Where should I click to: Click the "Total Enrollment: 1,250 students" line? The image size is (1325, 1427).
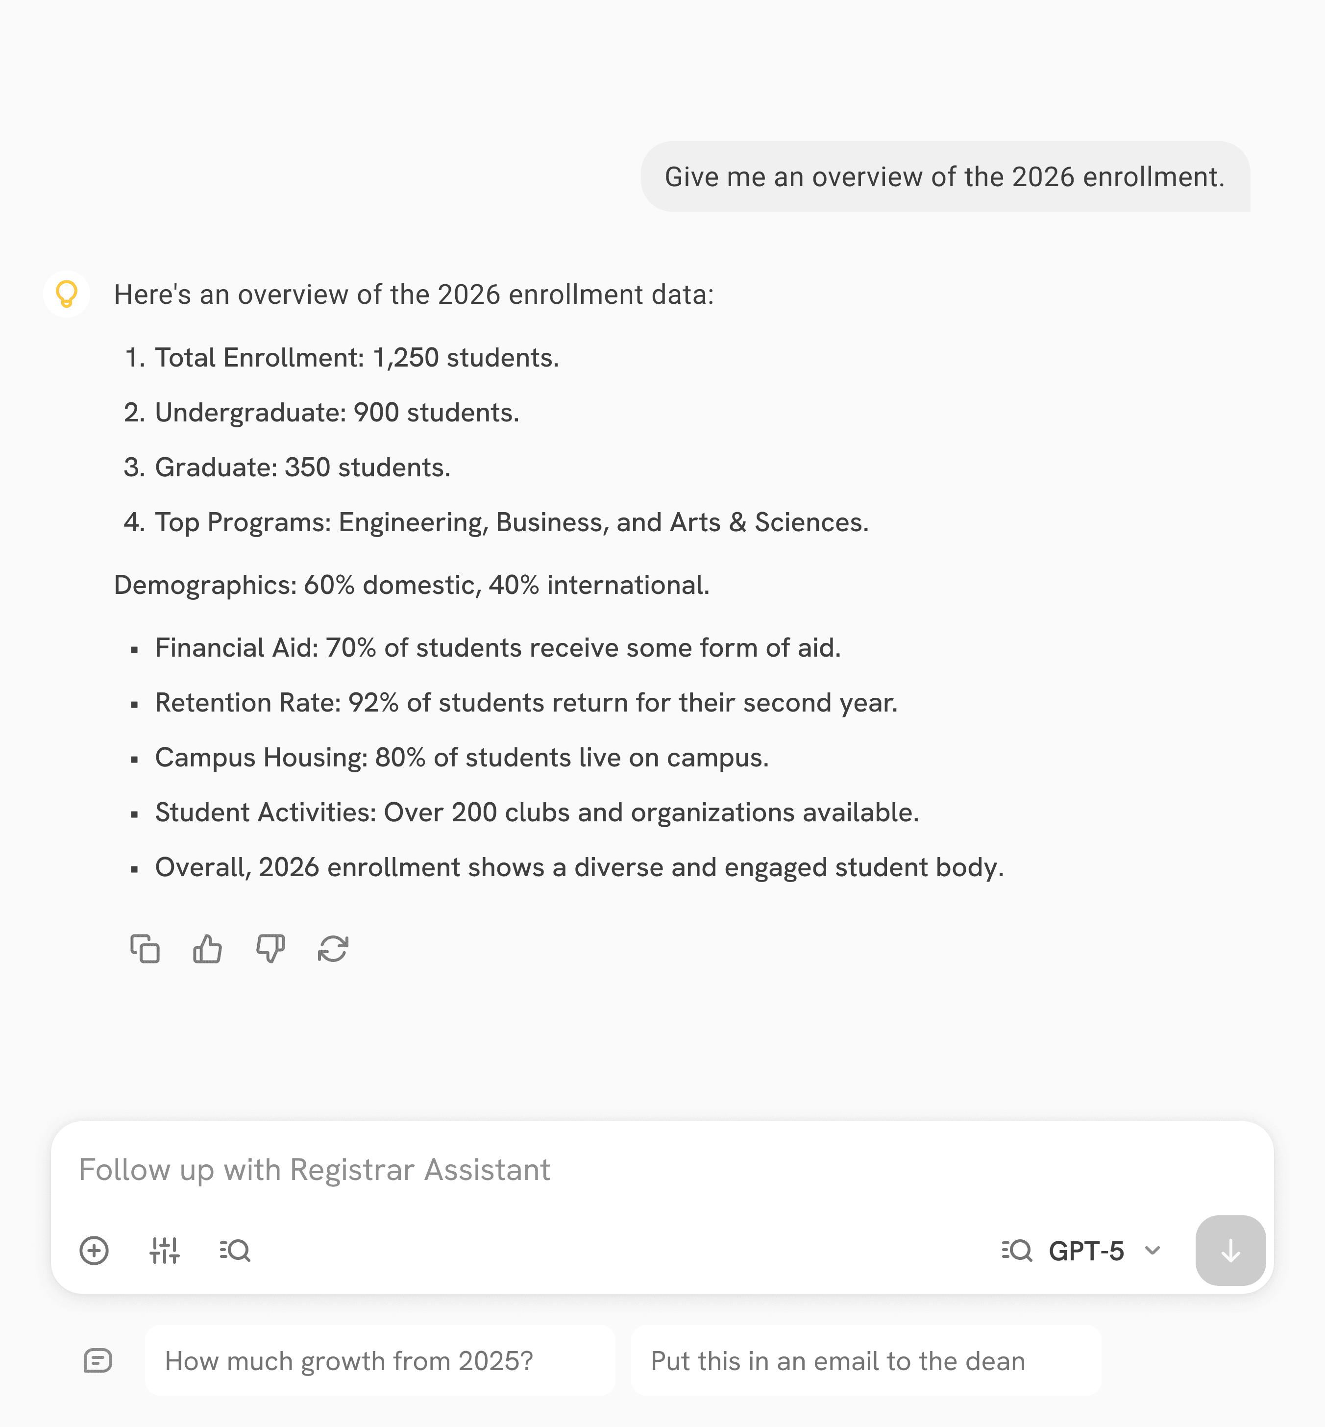[356, 358]
